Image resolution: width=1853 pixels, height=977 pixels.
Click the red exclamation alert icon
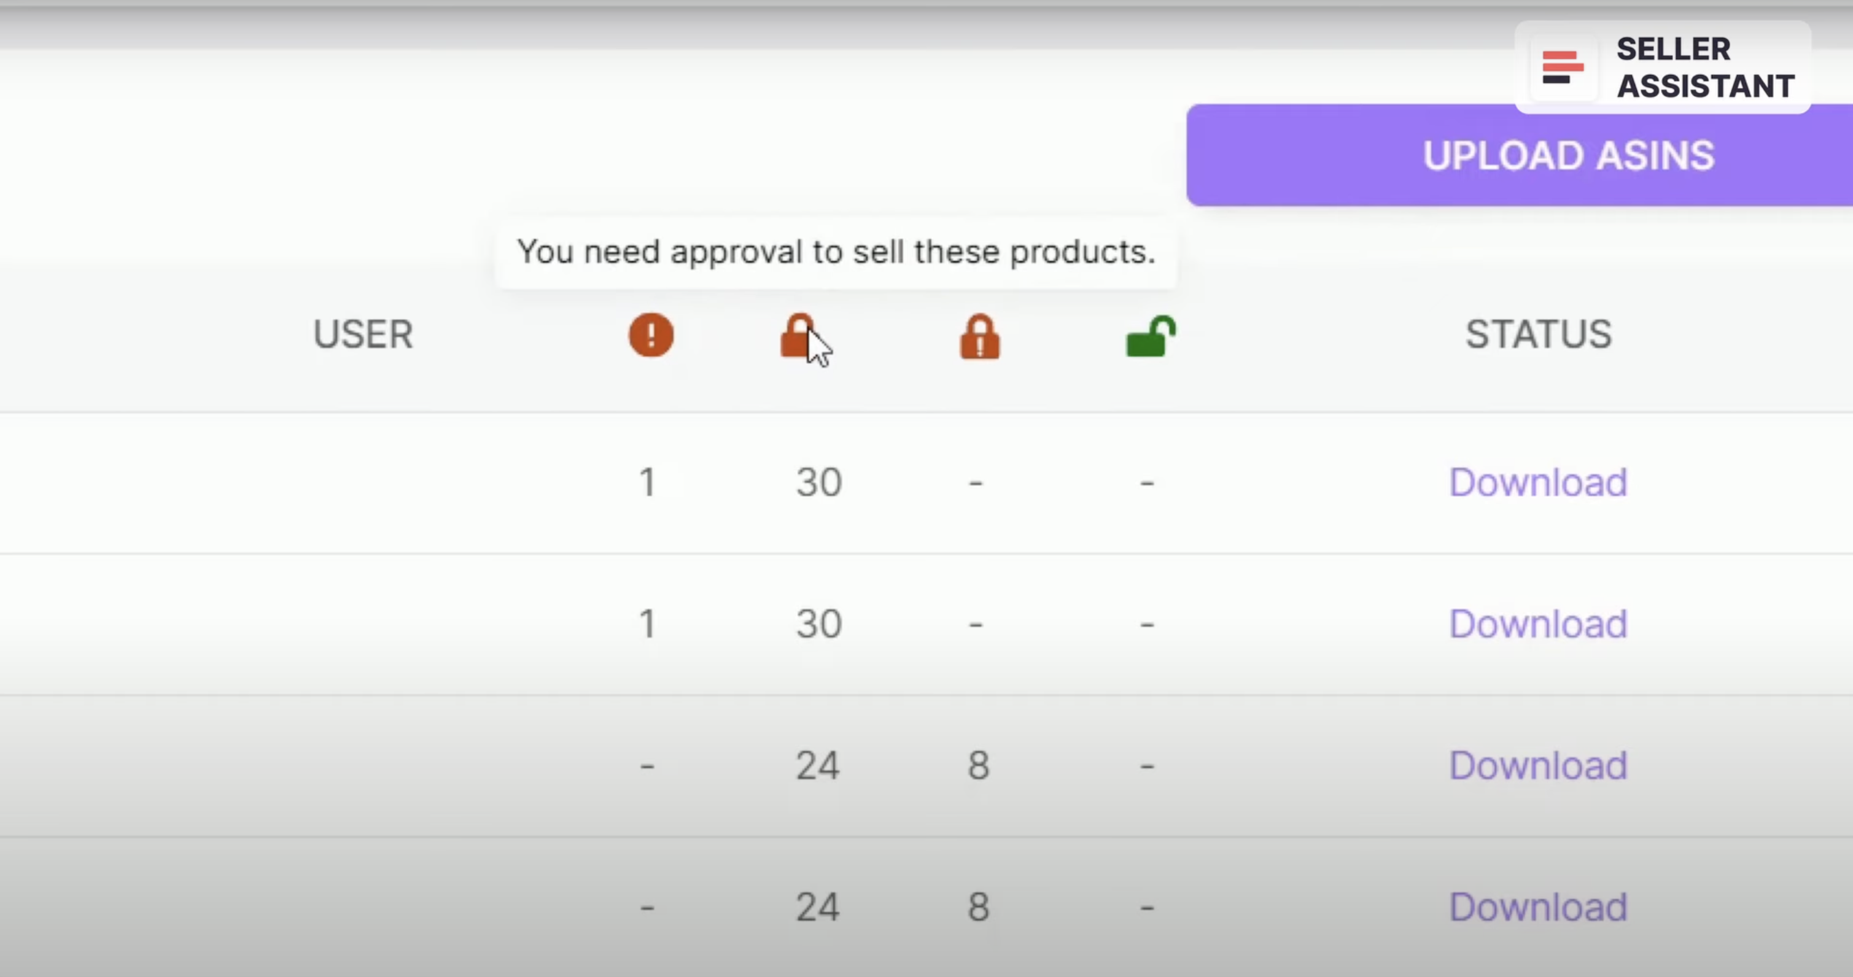650,335
